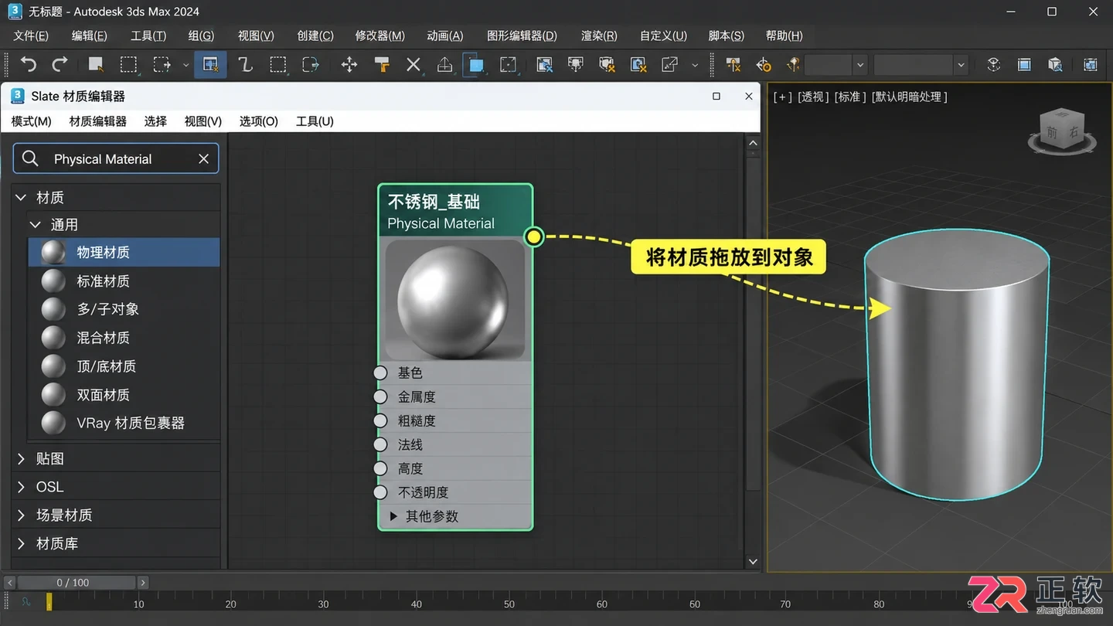Click the 金属度 input socket
Screen dimensions: 1113x626
tap(380, 396)
